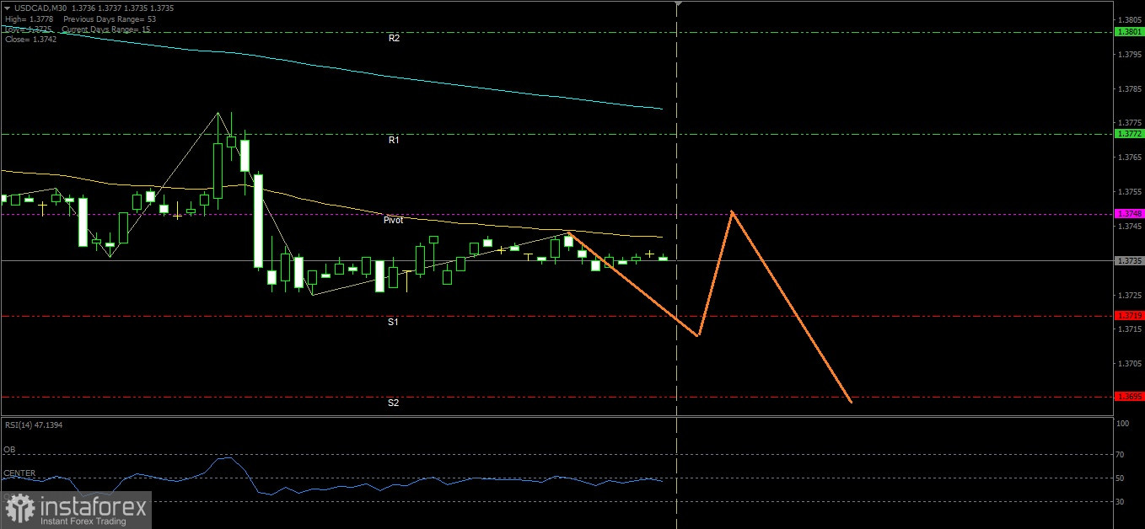This screenshot has width=1145, height=529.
Task: Click the High= 1.3778 info text
Action: point(27,19)
